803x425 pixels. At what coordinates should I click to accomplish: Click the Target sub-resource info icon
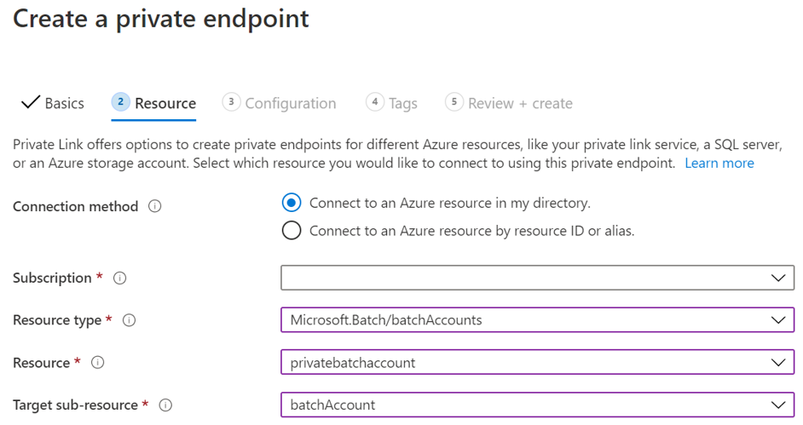pyautogui.click(x=166, y=405)
